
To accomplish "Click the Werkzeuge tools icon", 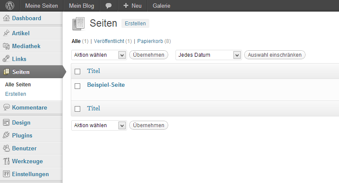I will pos(6,161).
